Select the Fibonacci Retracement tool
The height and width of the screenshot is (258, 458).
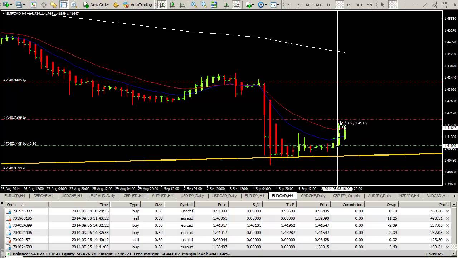445,5
